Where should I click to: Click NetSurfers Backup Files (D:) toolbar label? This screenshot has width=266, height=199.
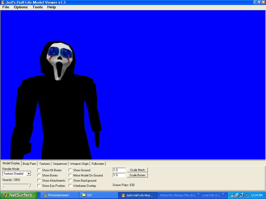click(177, 195)
